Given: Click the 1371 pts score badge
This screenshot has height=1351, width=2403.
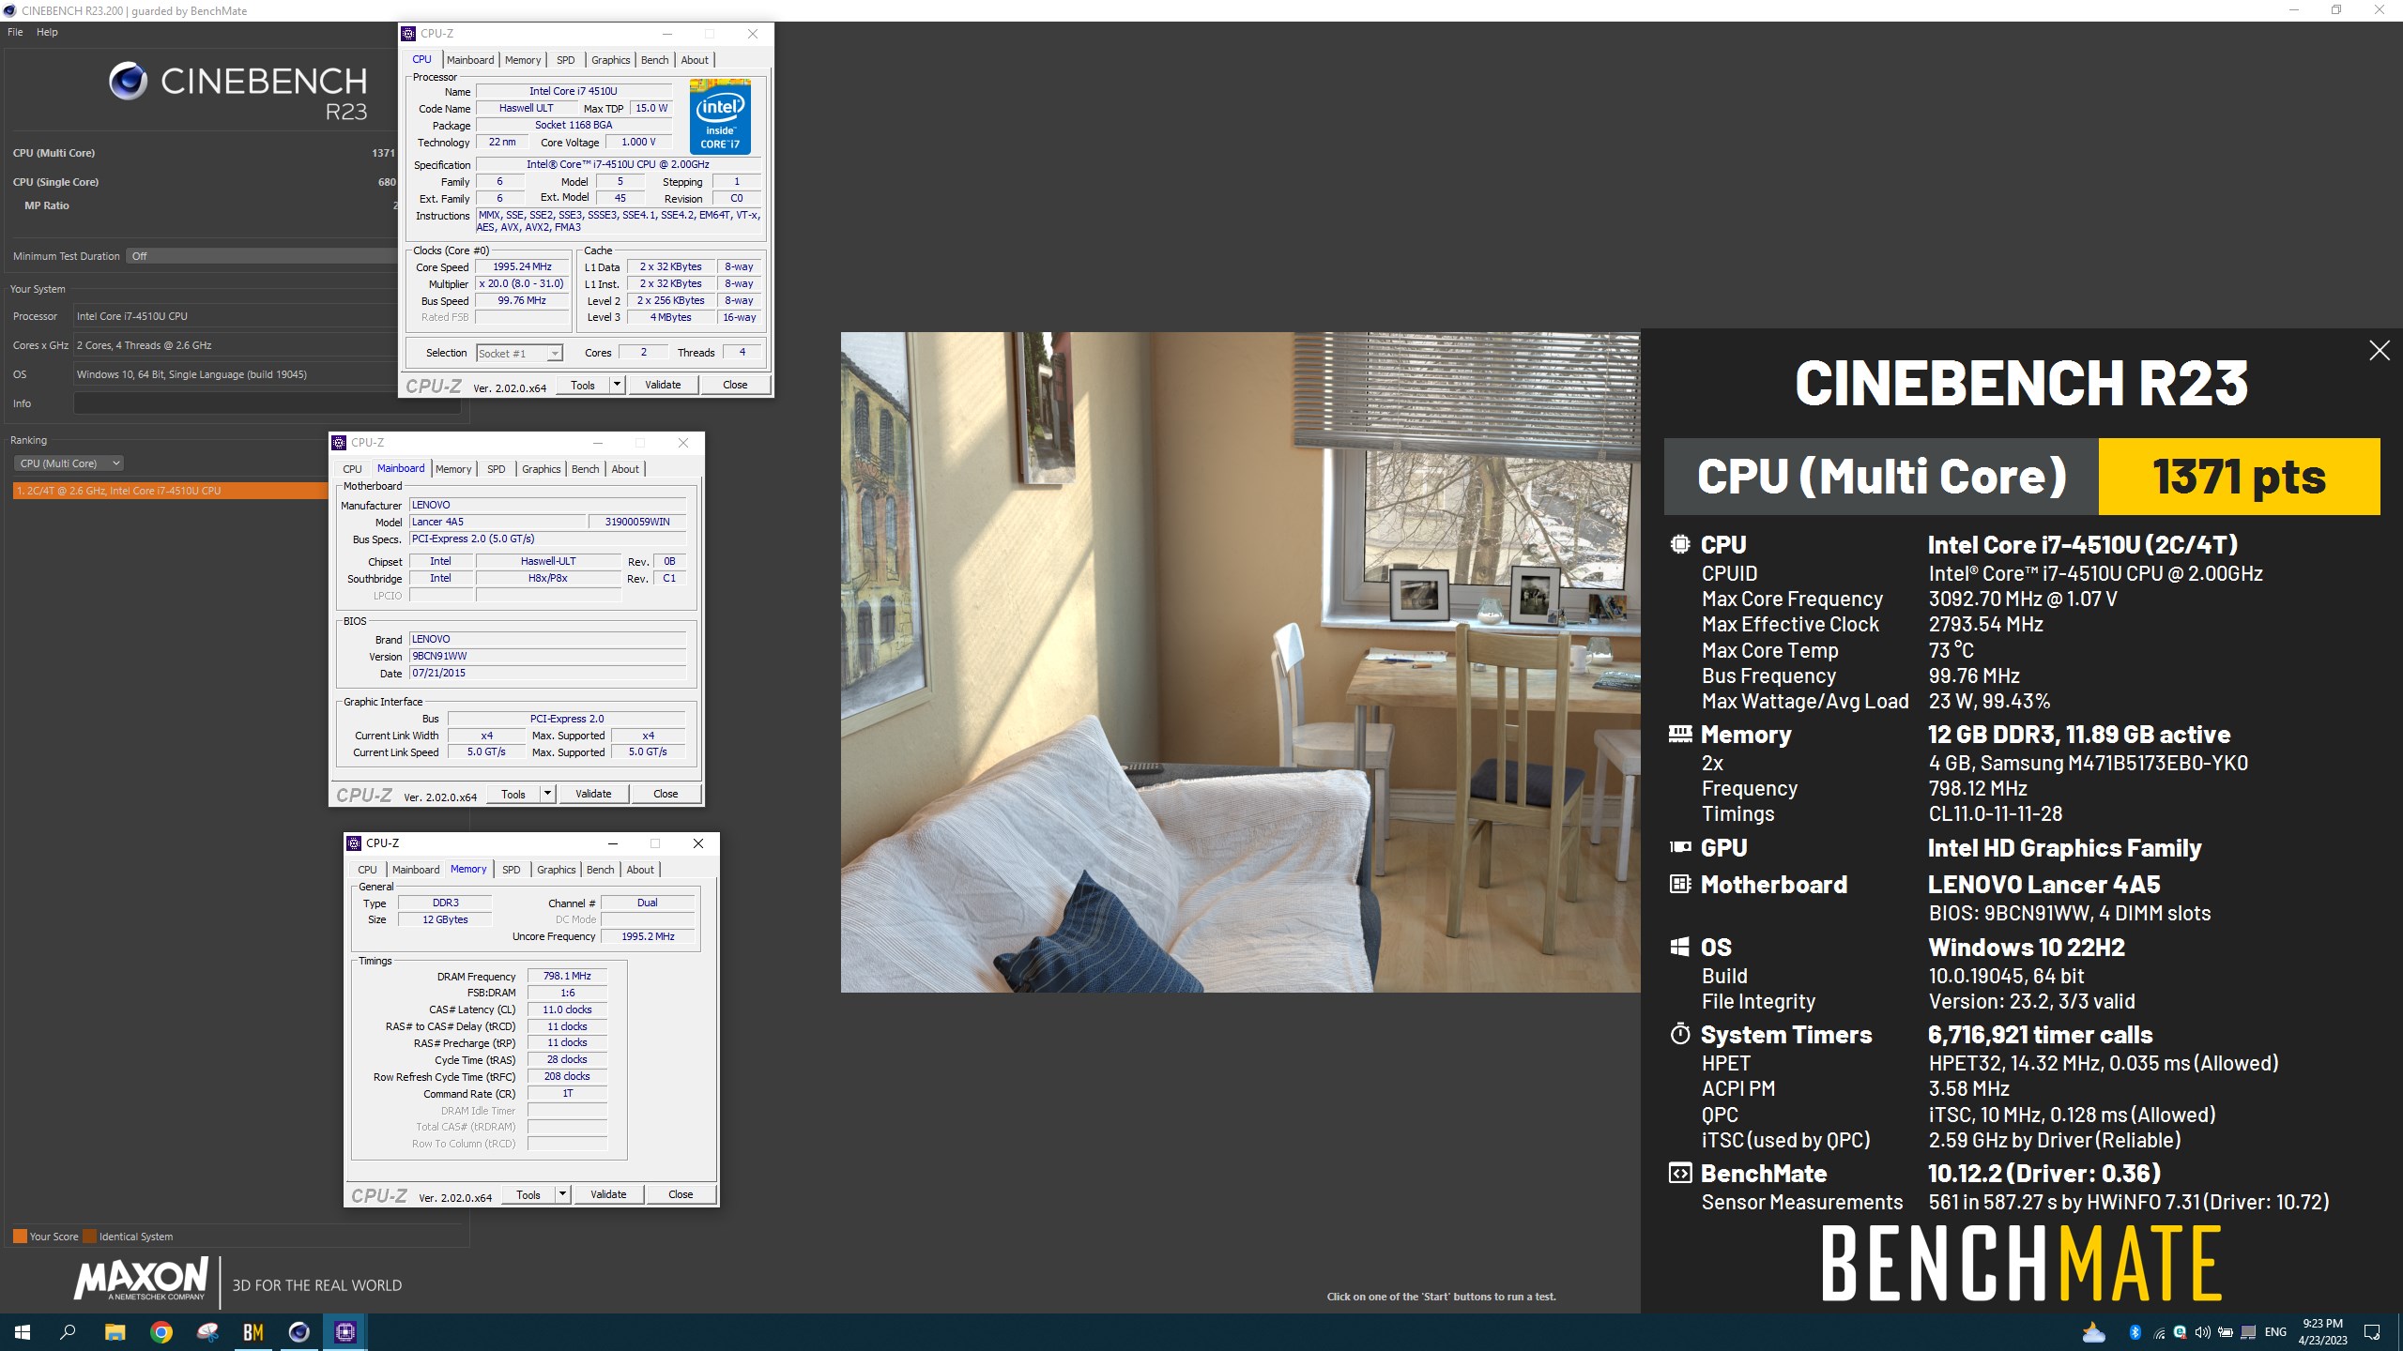Looking at the screenshot, I should [x=2239, y=477].
